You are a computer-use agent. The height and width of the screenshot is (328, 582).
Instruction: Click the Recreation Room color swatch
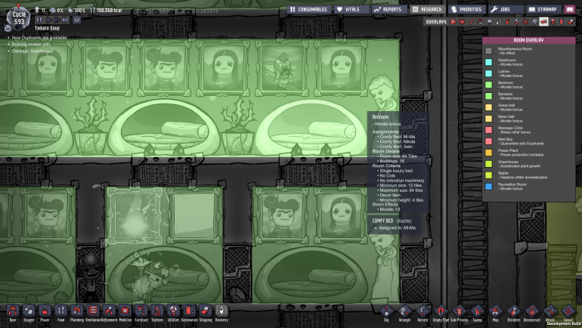pyautogui.click(x=489, y=186)
